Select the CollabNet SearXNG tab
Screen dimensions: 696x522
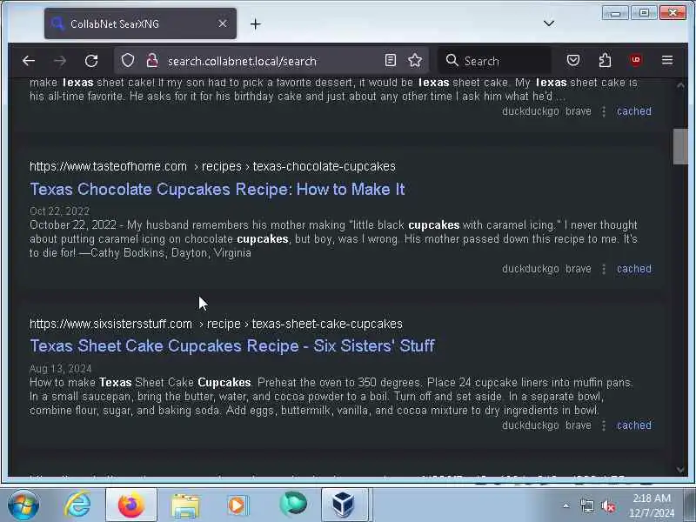click(140, 23)
